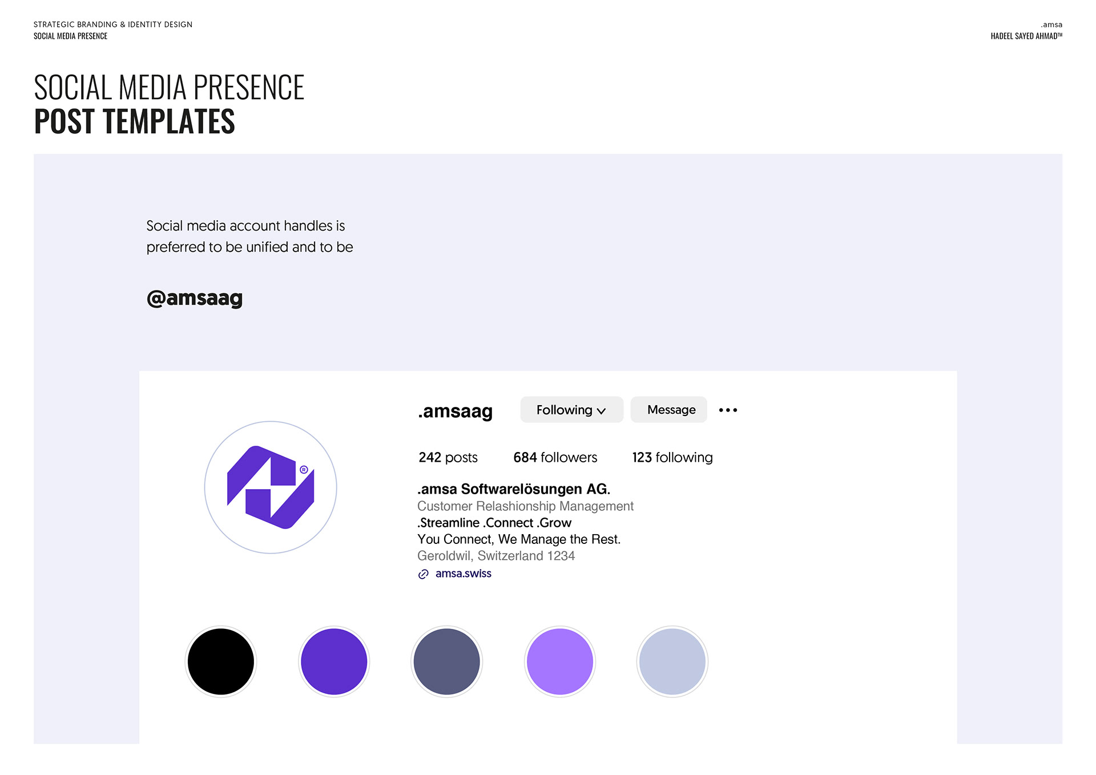The height and width of the screenshot is (775, 1096).
Task: Expand the Following dropdown button
Action: pos(571,410)
